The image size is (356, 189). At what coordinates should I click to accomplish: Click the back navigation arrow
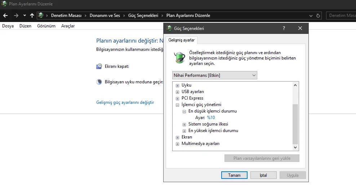click(x=5, y=16)
